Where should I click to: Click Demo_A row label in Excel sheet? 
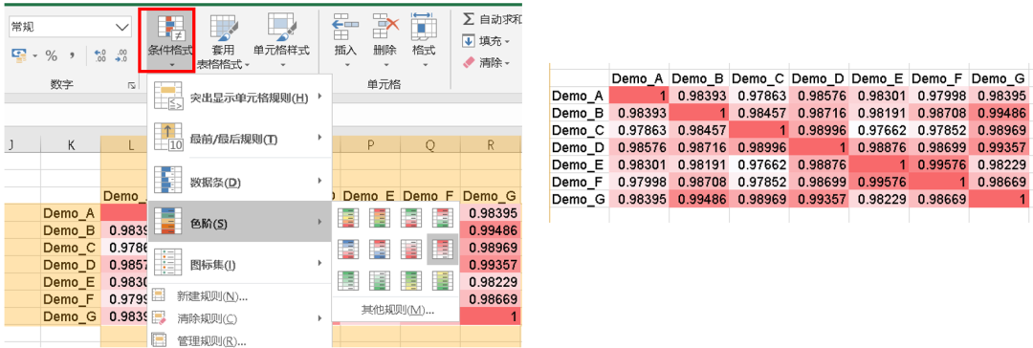pos(71,213)
